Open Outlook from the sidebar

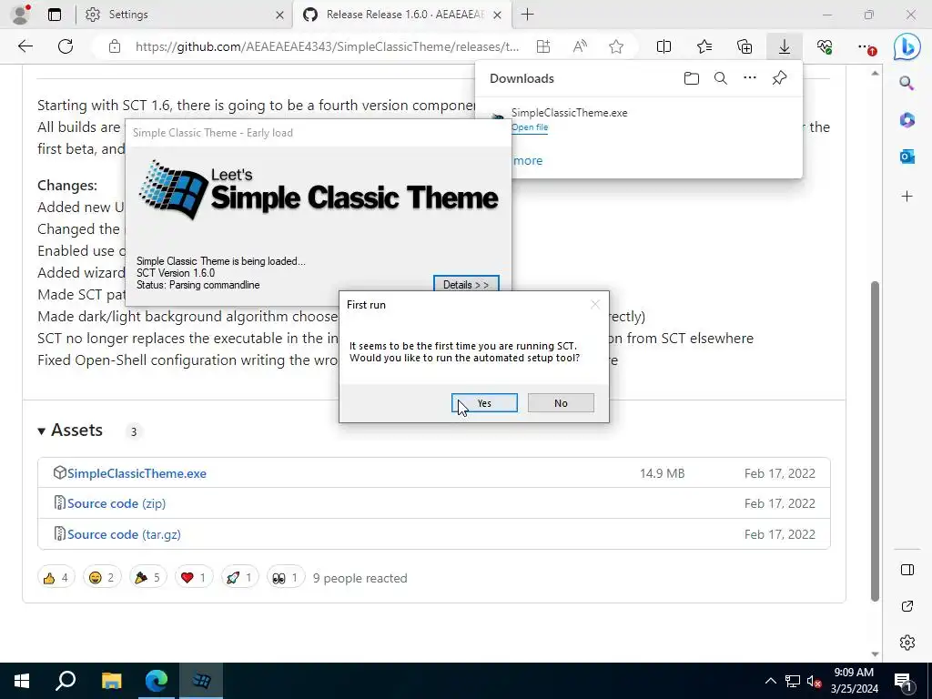(x=907, y=157)
